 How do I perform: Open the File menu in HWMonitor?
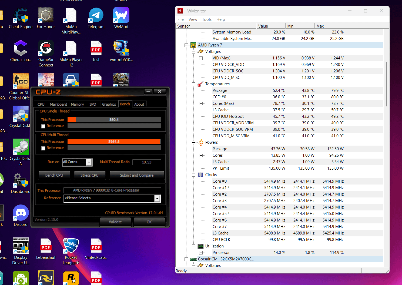tap(180, 19)
